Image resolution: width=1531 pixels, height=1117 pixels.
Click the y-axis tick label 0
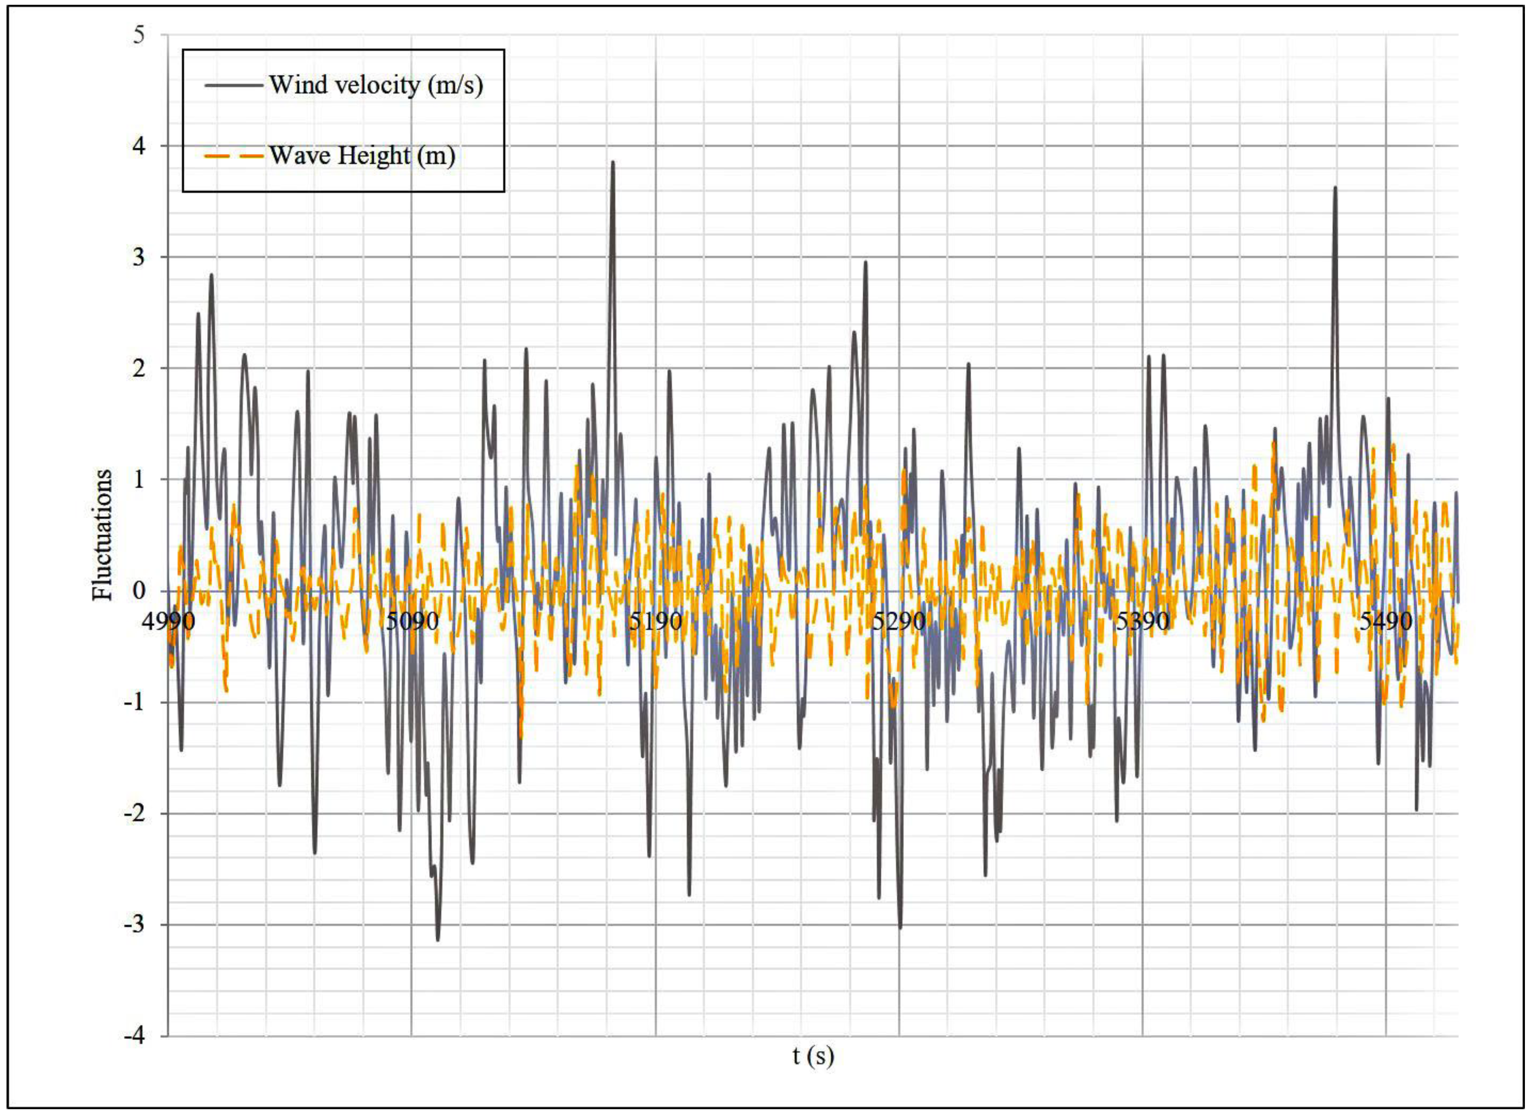click(139, 591)
